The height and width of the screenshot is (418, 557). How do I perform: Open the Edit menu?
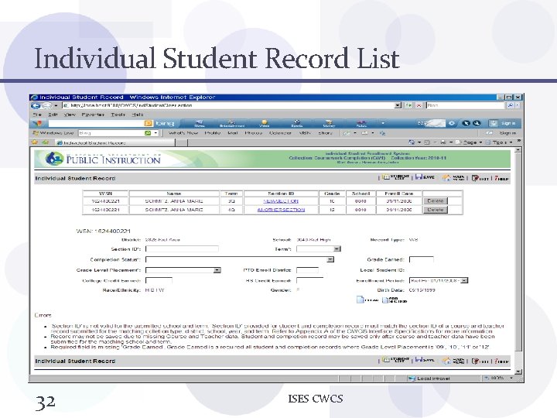click(53, 115)
